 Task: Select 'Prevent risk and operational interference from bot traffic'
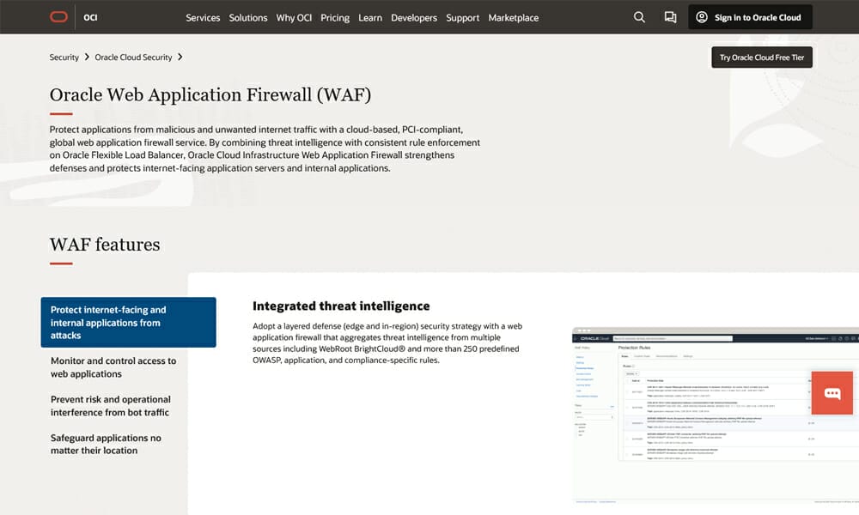coord(109,405)
